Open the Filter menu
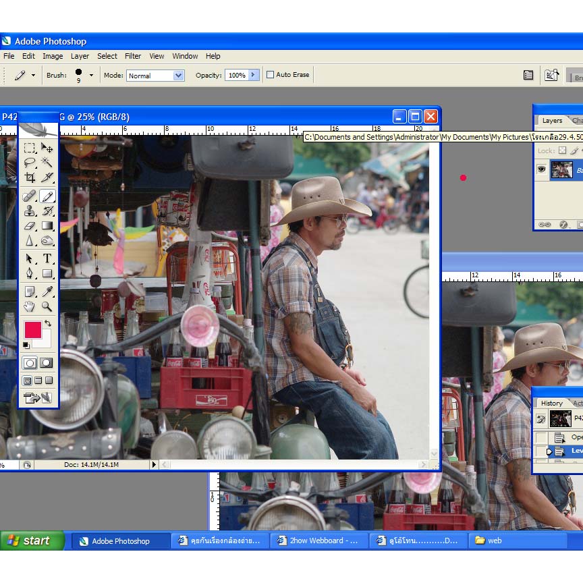The height and width of the screenshot is (583, 583). point(133,56)
